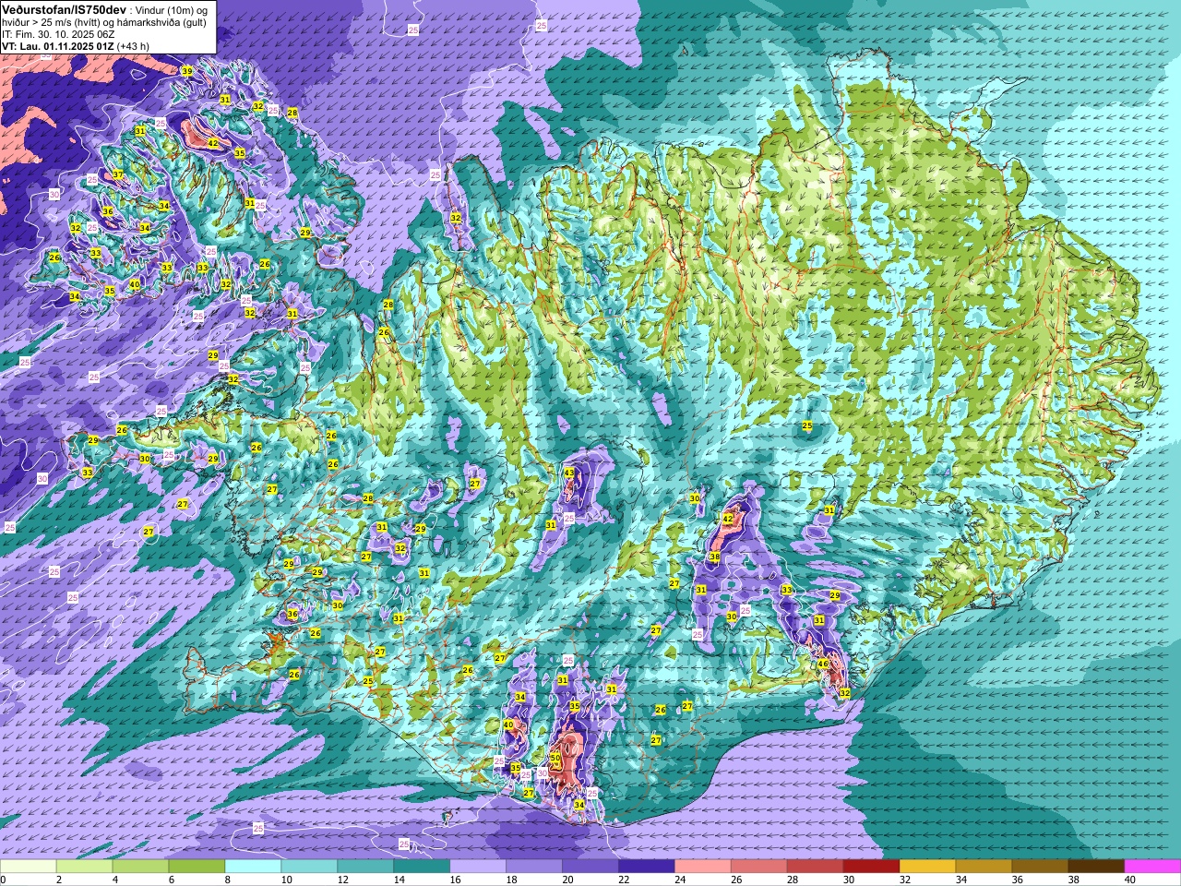Click the yellow gust label 39
Screen dimensions: 1181x886
(x=187, y=72)
